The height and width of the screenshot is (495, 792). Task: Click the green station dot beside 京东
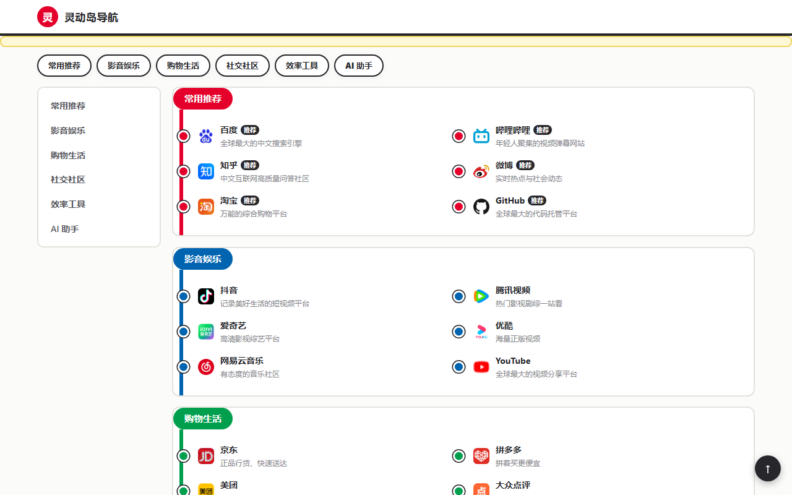[183, 456]
